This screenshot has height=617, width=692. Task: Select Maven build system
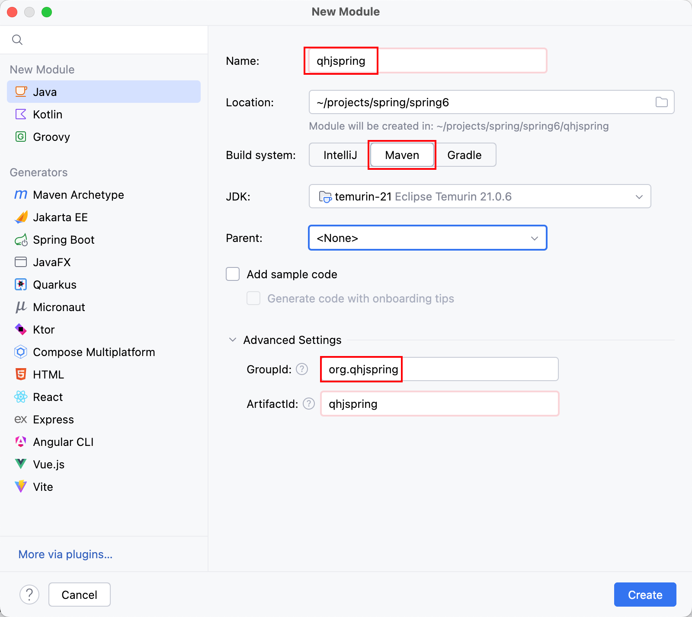pos(402,155)
